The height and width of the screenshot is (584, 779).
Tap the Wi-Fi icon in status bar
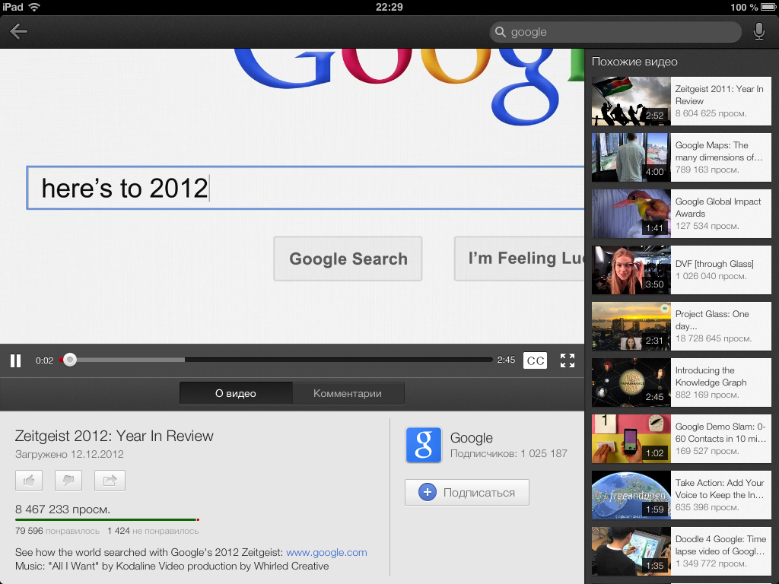[x=34, y=7]
